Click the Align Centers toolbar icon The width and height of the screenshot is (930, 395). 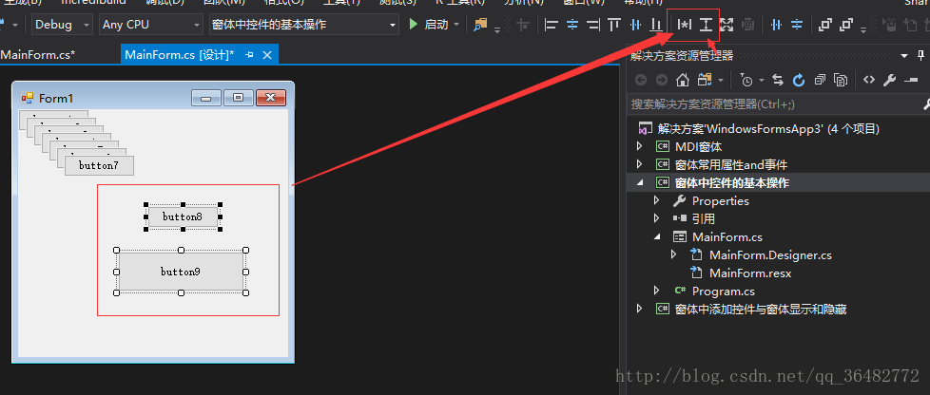572,25
